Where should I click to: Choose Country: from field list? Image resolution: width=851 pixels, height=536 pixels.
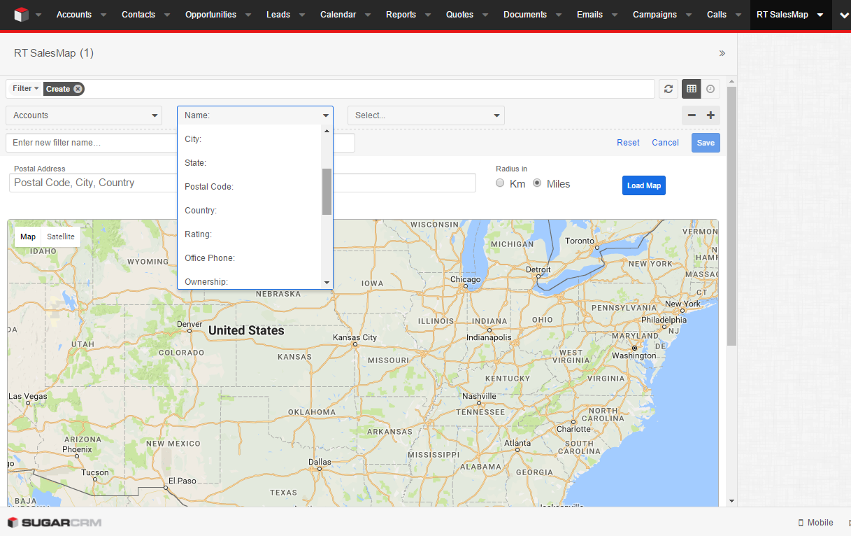point(250,211)
